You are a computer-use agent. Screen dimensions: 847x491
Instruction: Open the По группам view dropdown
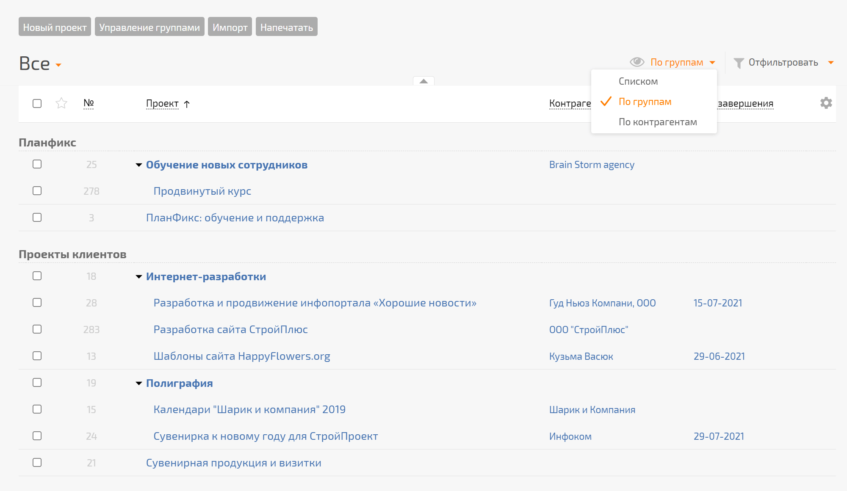[683, 62]
